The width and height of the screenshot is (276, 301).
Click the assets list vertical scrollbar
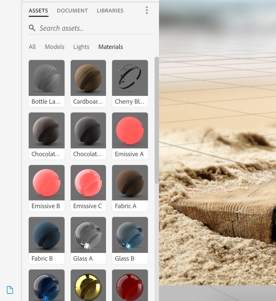pyautogui.click(x=156, y=120)
